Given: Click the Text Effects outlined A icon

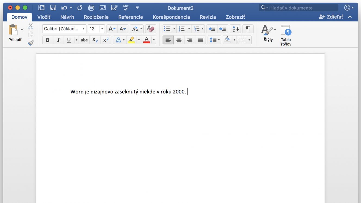Looking at the screenshot, I should (118, 40).
